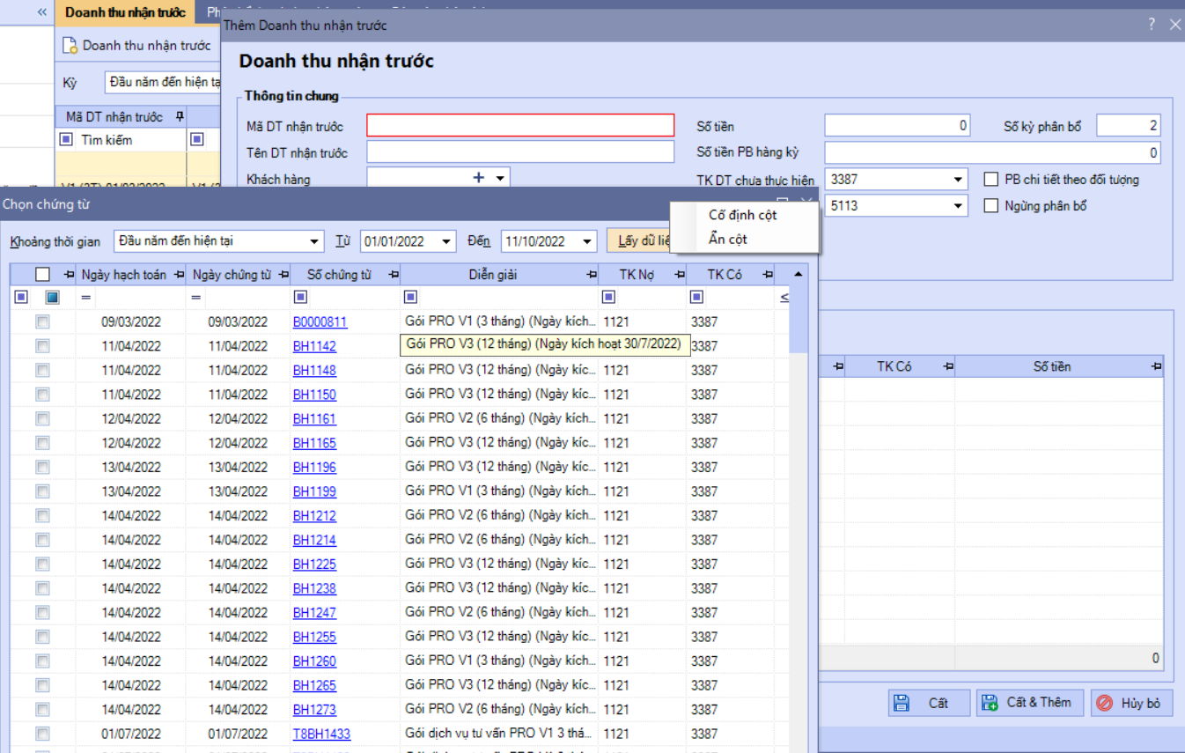Click the first filter-row icon under pin column
1185x753 pixels.
(21, 298)
